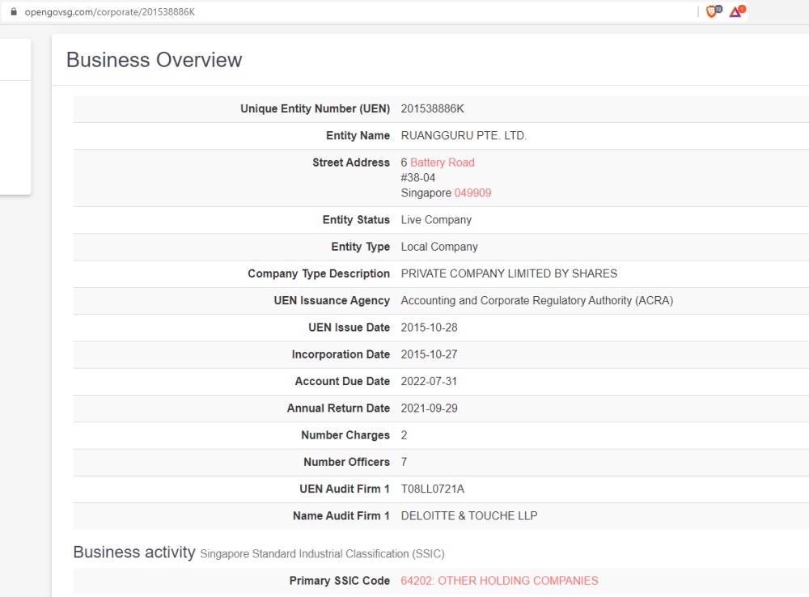The height and width of the screenshot is (597, 809).
Task: Click the unit number #38-04 text
Action: [418, 178]
